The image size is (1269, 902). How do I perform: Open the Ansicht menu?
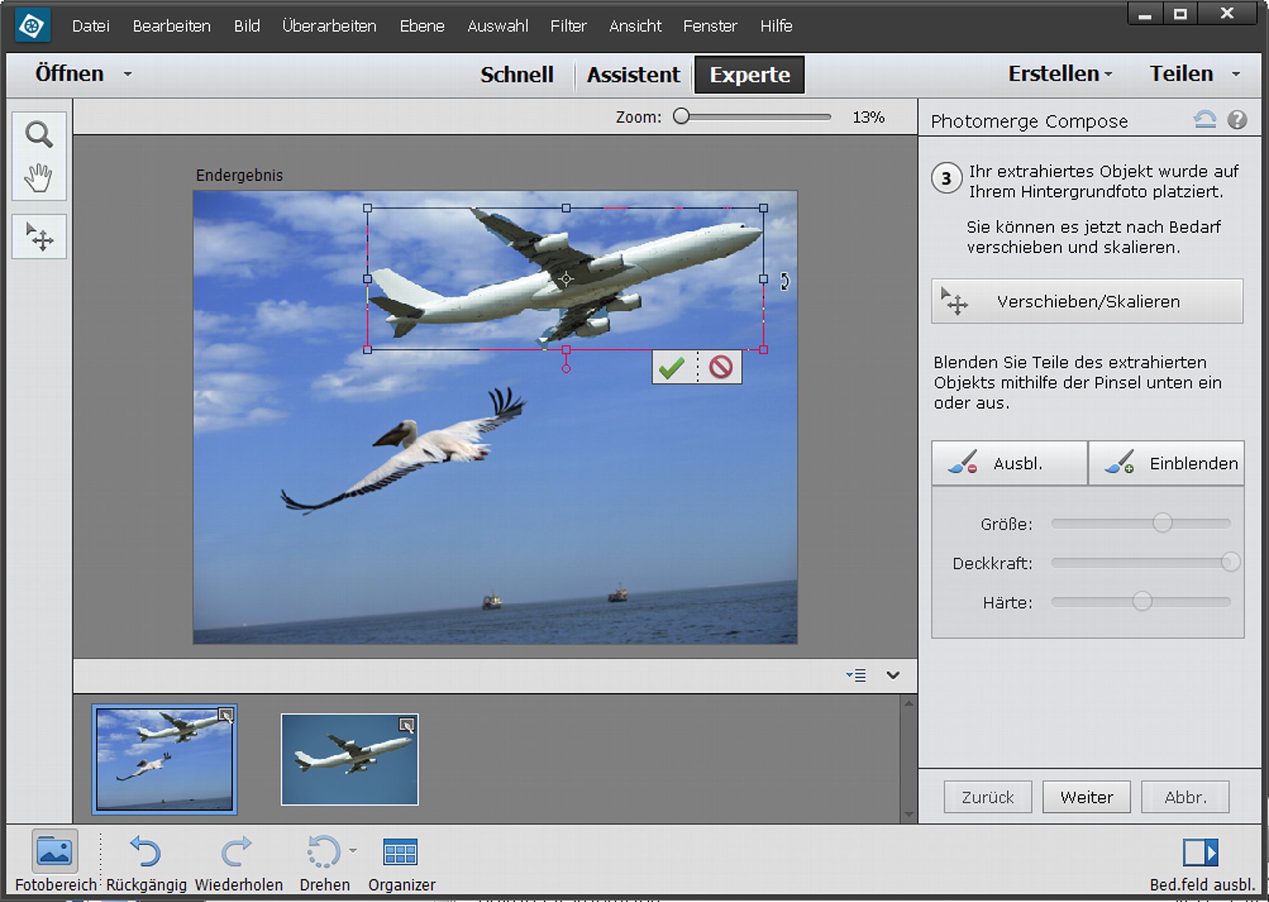pyautogui.click(x=635, y=26)
